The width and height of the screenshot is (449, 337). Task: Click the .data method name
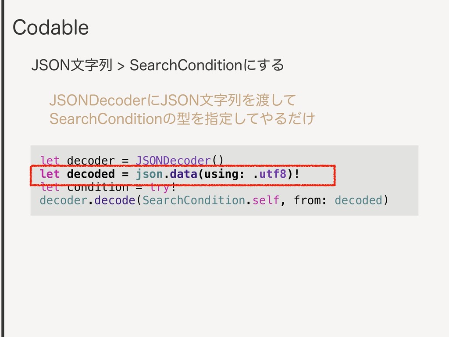pyautogui.click(x=181, y=174)
